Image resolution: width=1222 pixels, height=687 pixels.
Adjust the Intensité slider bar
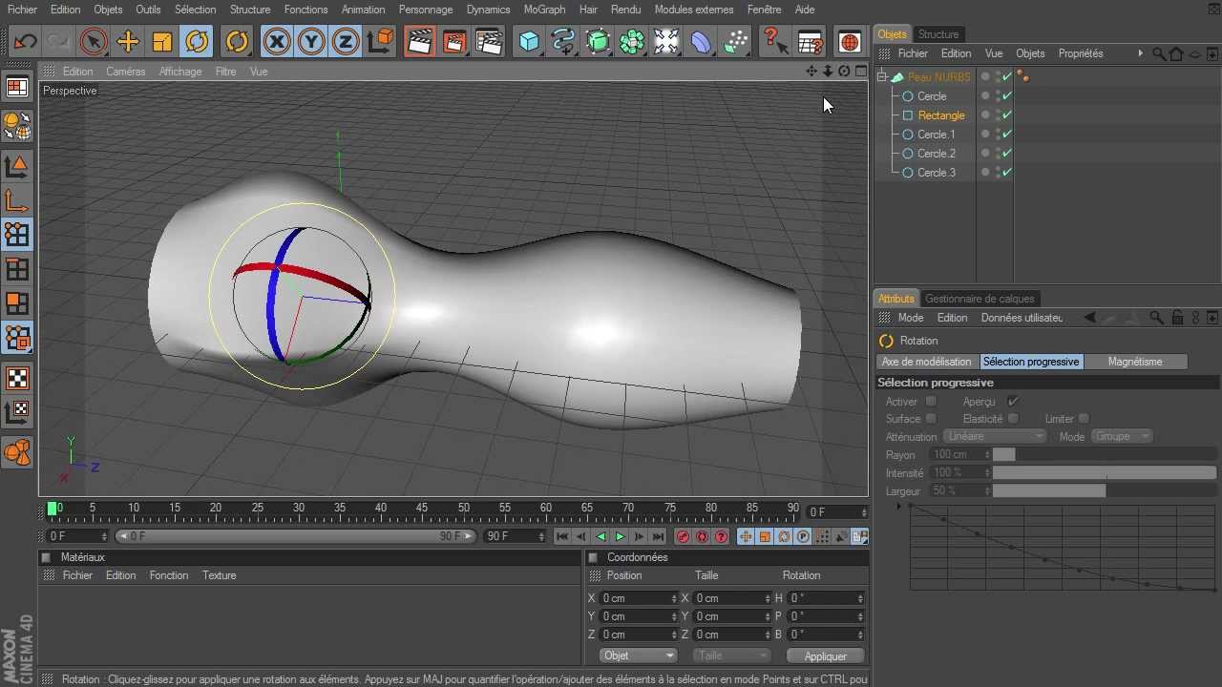[1106, 473]
